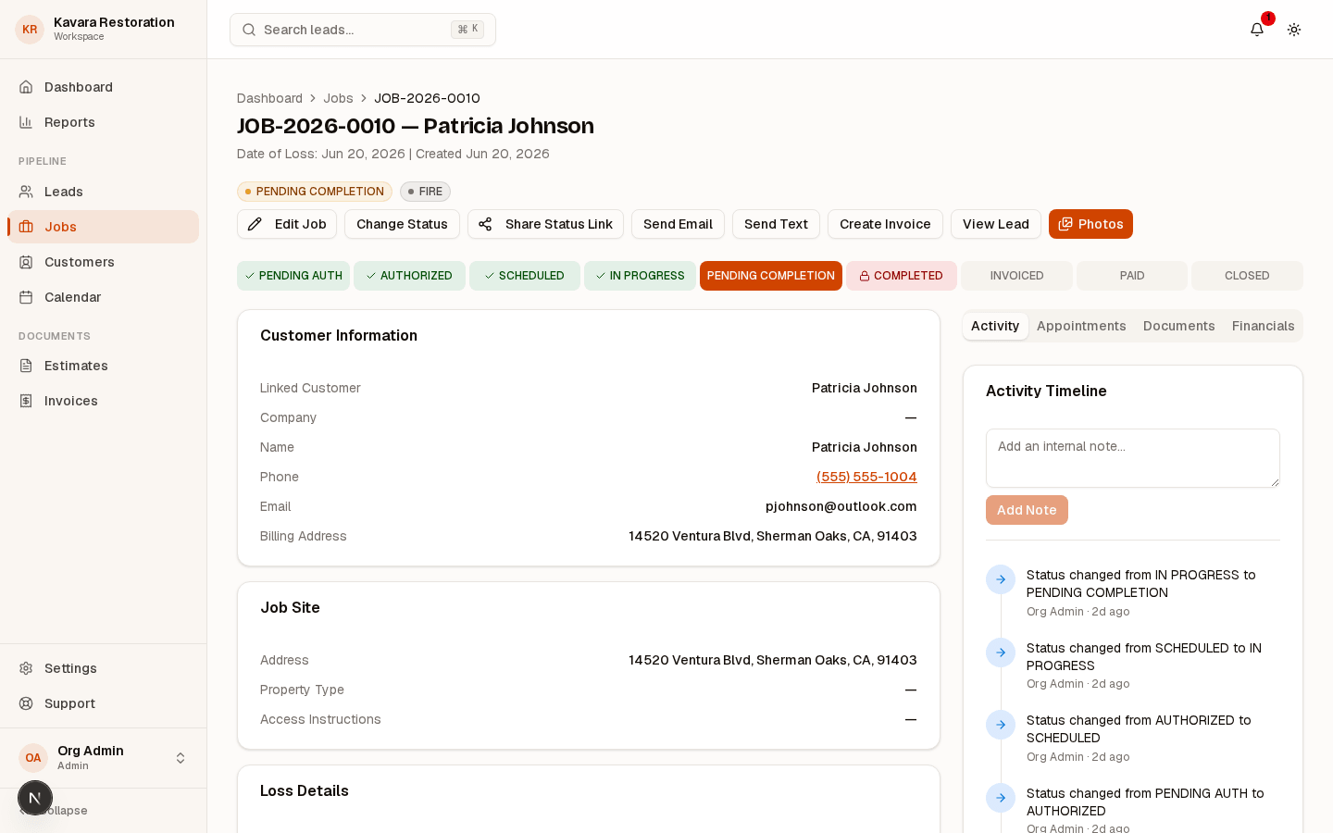This screenshot has width=1333, height=833.
Task: Open Customers from the sidebar
Action: [x=103, y=262]
